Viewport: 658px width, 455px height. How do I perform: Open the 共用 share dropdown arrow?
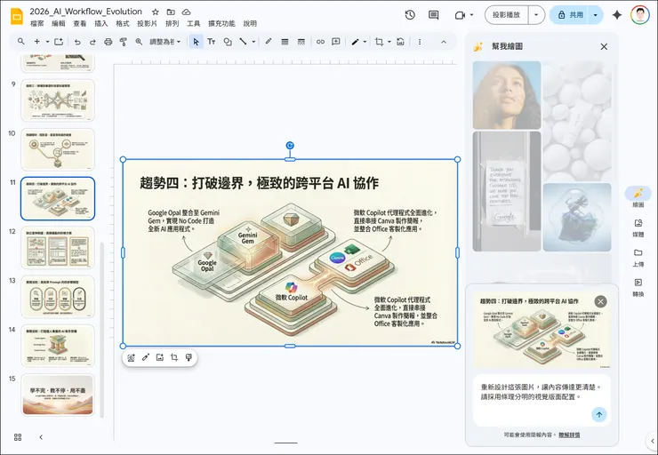point(596,15)
